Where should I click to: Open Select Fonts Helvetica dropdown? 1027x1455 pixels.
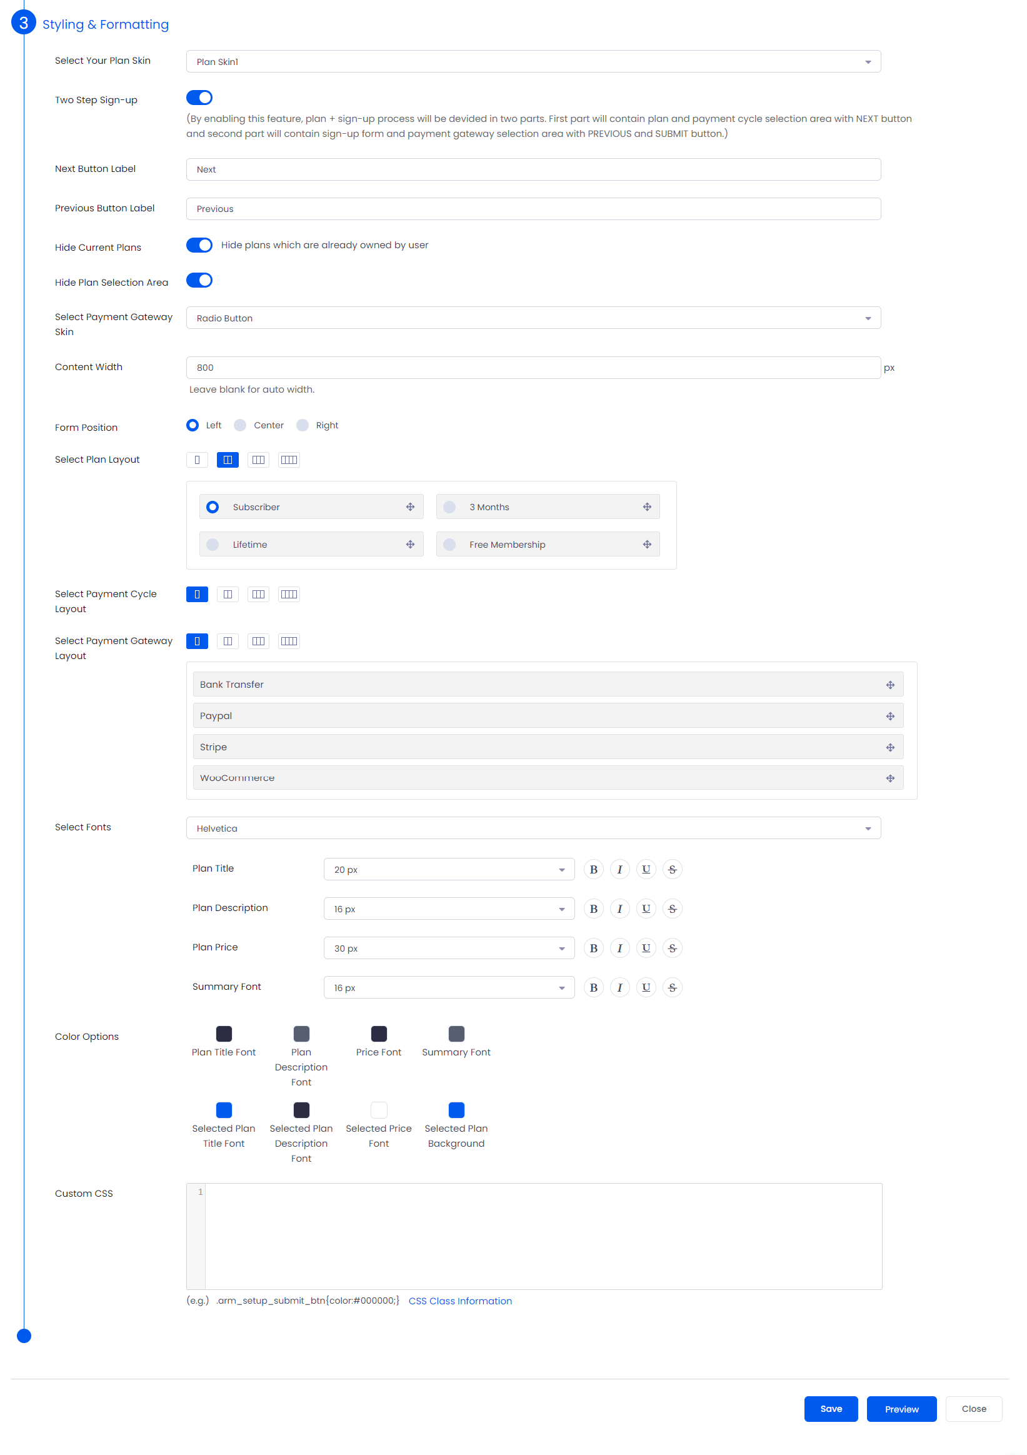click(533, 828)
